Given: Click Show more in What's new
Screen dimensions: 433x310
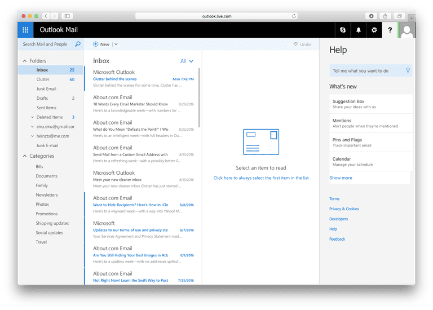Looking at the screenshot, I should pos(341,178).
